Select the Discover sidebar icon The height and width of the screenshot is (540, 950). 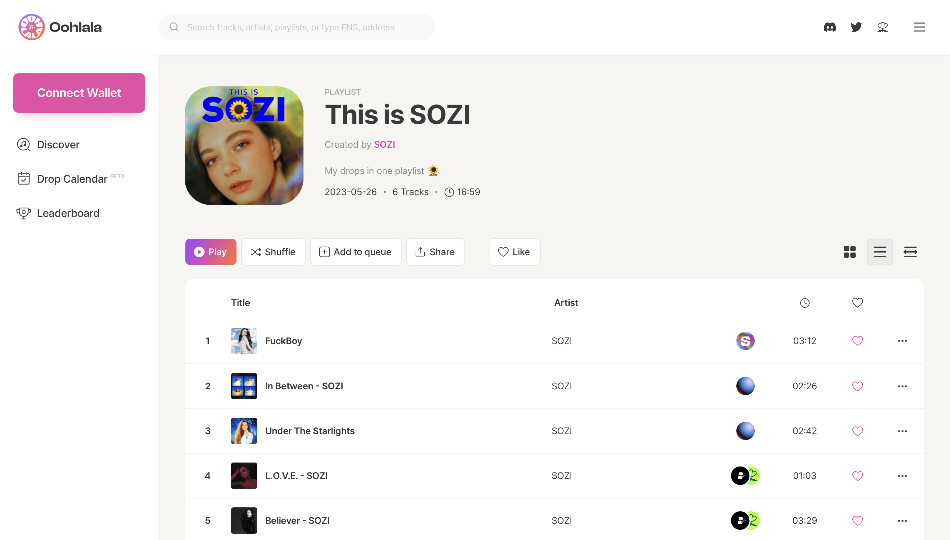point(23,145)
